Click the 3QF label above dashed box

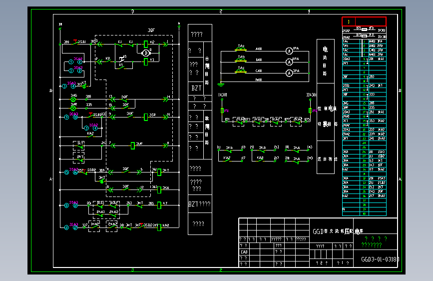(x=151, y=30)
